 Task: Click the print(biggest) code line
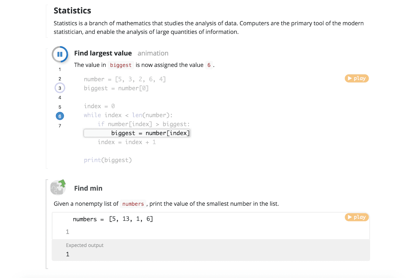108,160
